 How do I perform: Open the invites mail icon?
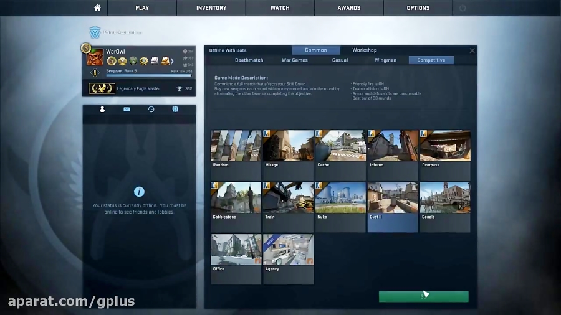click(127, 110)
